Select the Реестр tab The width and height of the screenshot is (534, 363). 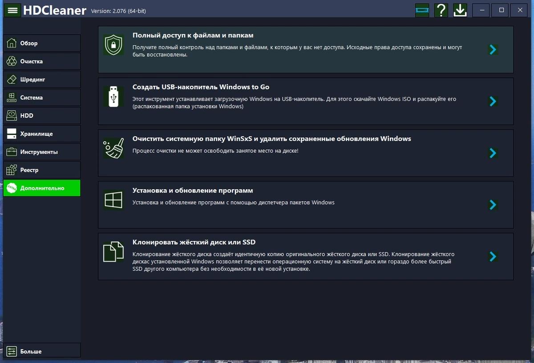click(x=42, y=170)
